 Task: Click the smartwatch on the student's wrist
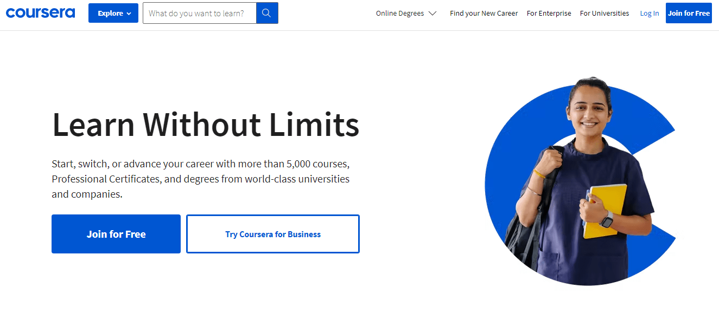(x=606, y=219)
